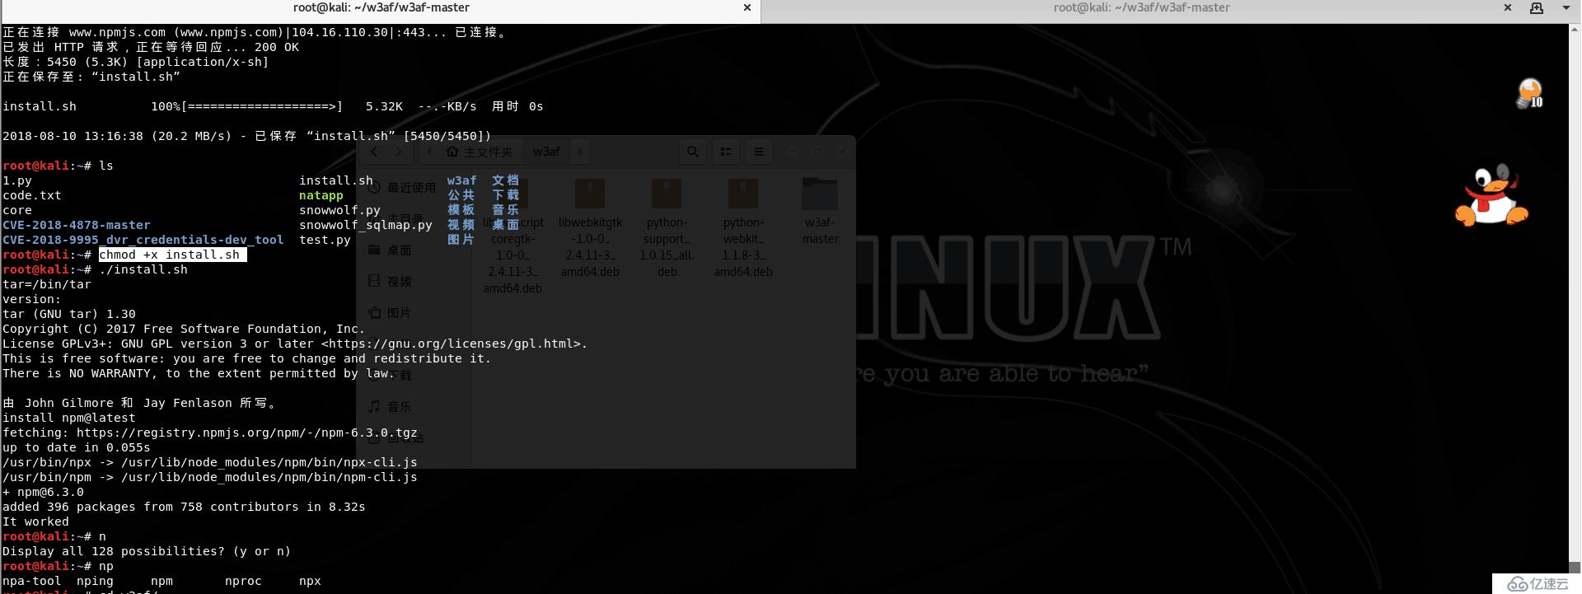Switch to the second inactive terminal tab
This screenshot has height=594, width=1582.
[1141, 7]
